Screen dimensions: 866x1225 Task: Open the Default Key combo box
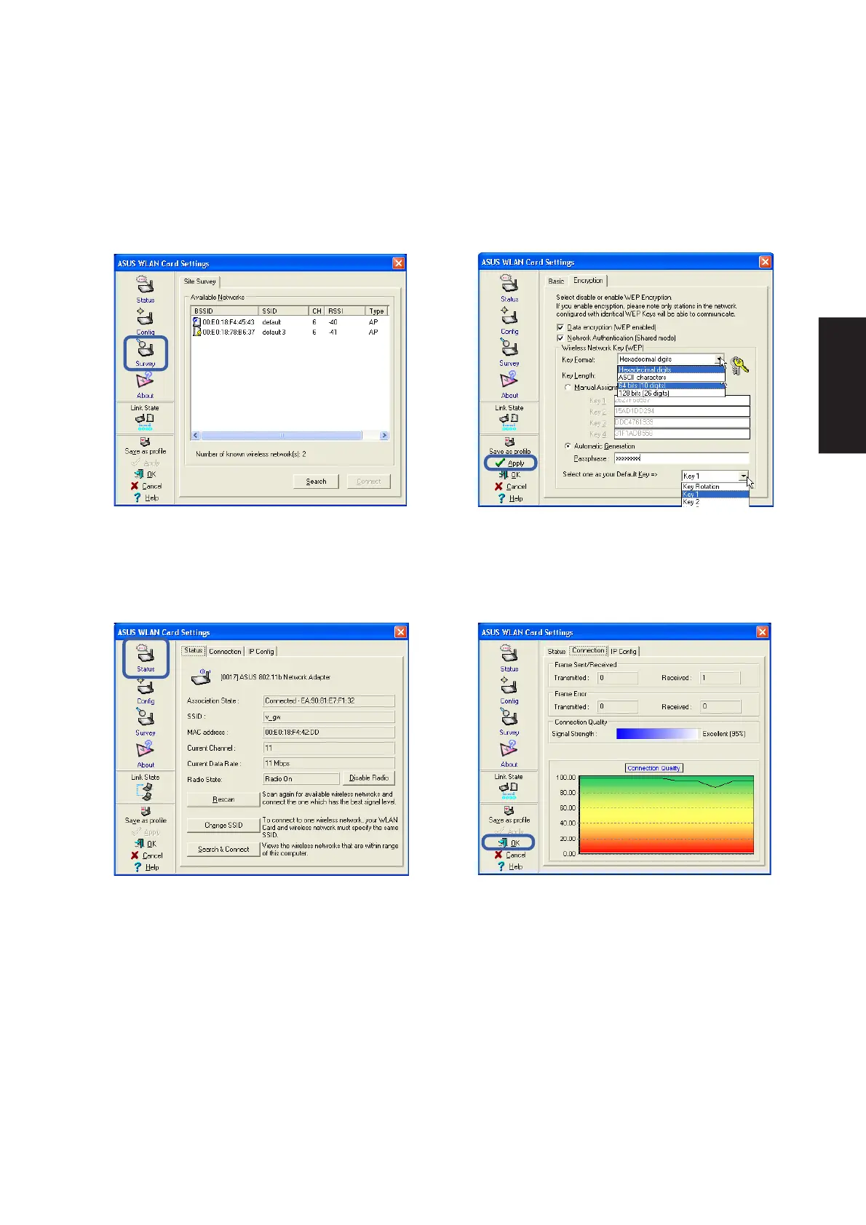[x=715, y=476]
